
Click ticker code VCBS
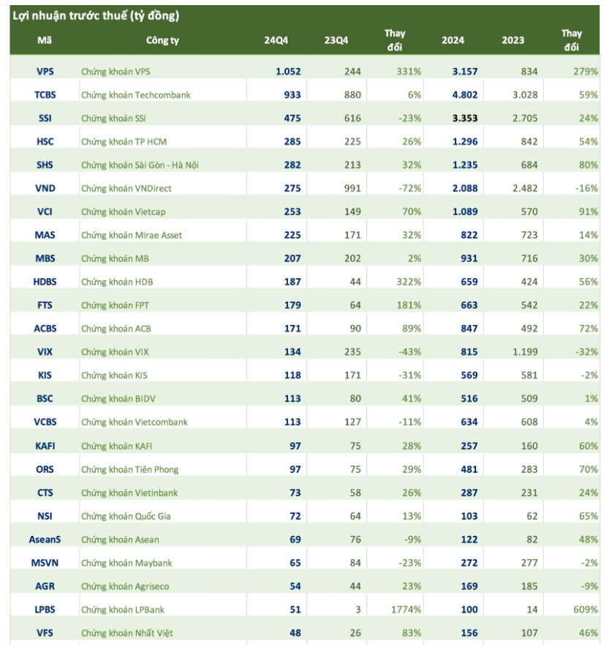click(x=45, y=422)
